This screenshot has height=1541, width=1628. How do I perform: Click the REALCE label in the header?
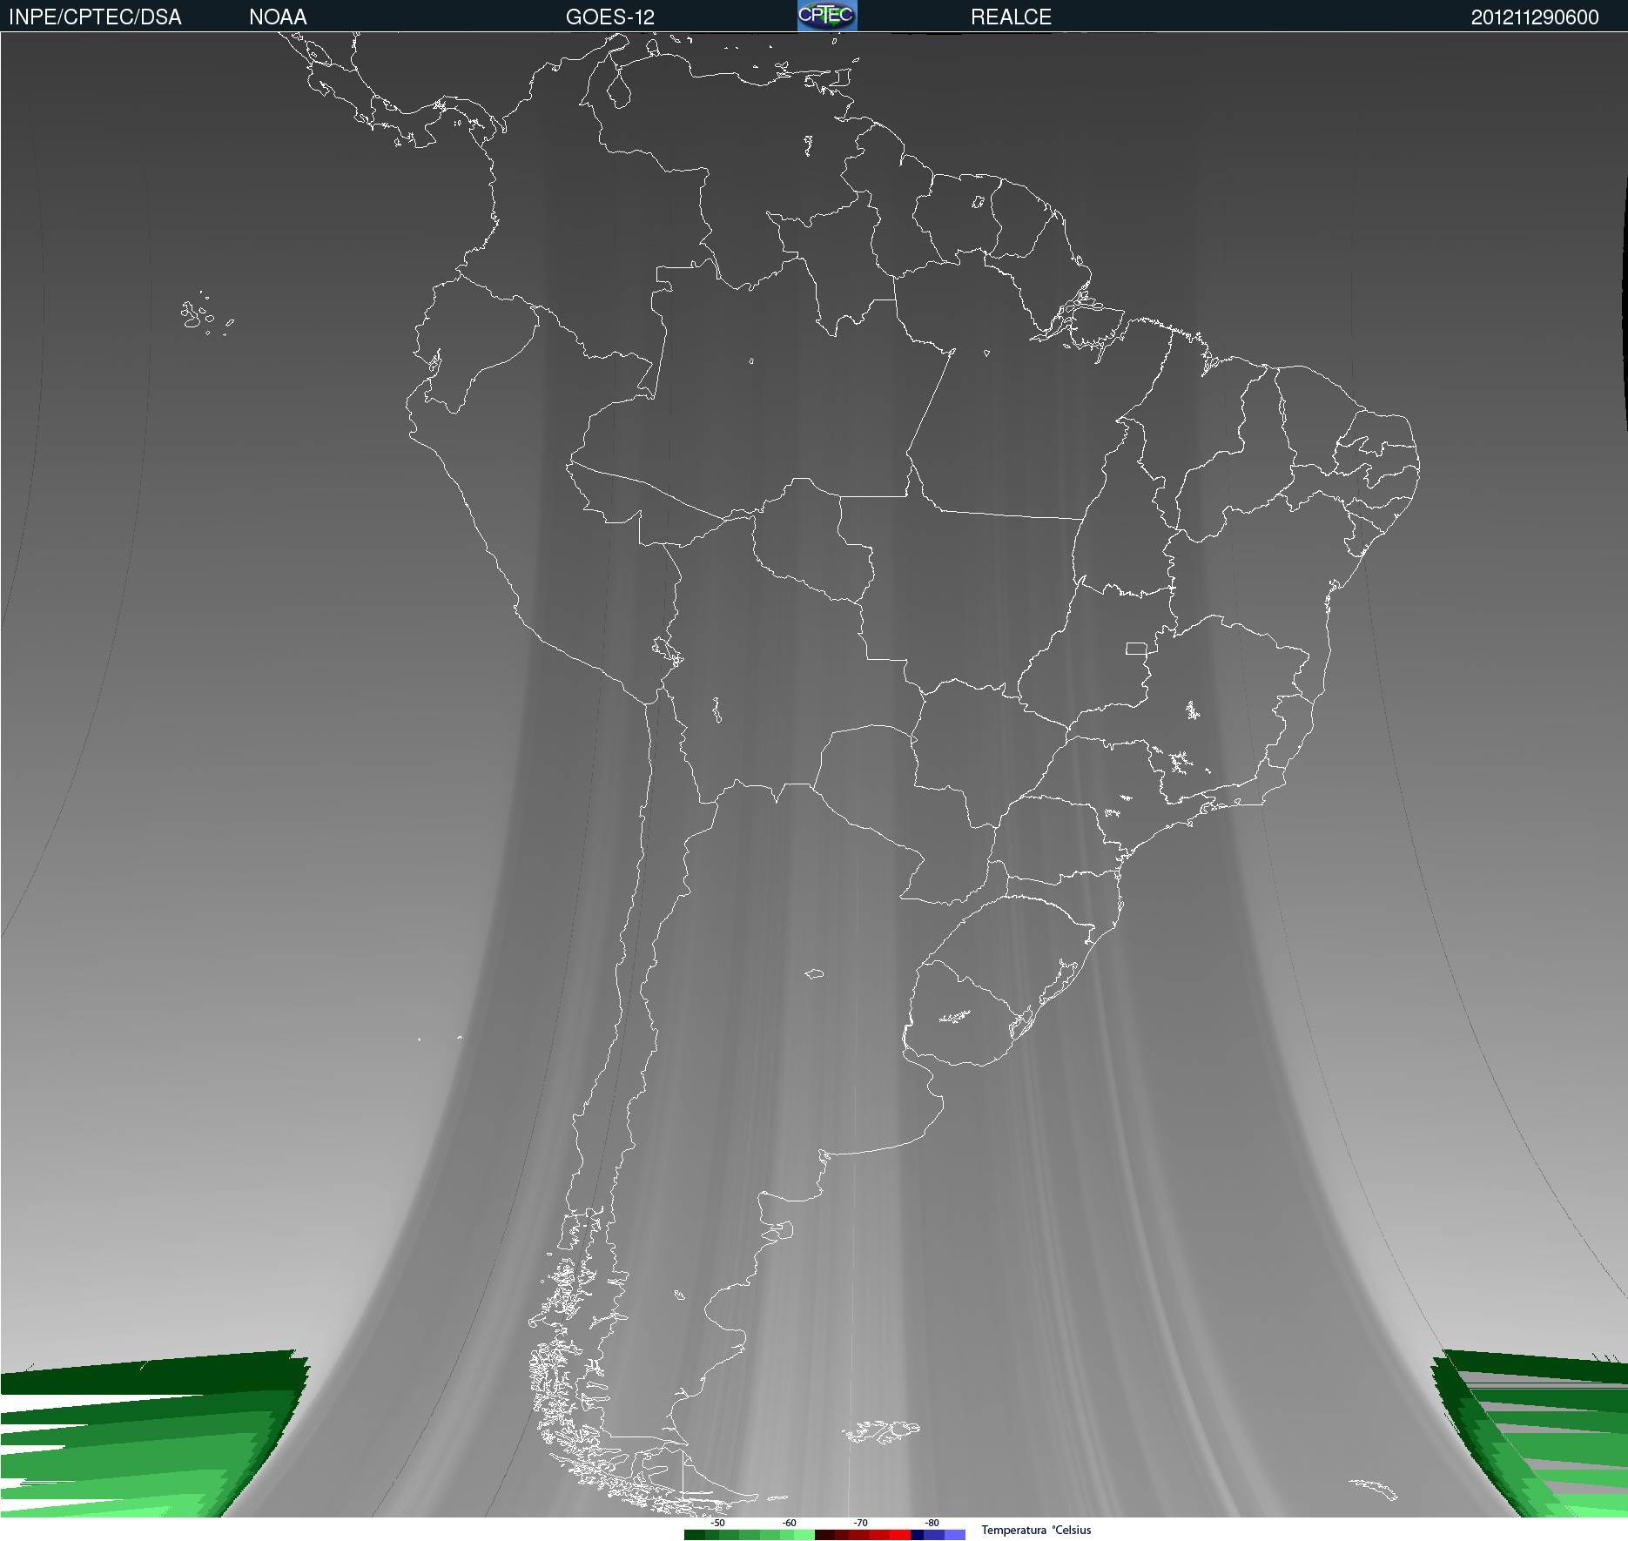pyautogui.click(x=1011, y=17)
